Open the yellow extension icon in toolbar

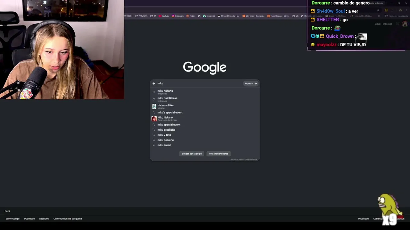click(x=386, y=10)
